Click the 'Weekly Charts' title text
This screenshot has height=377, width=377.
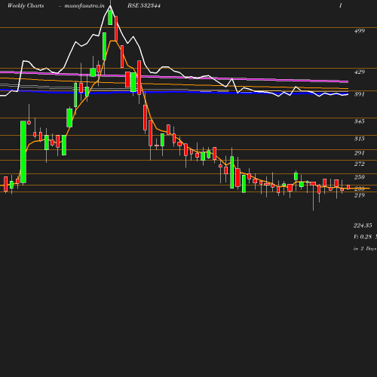[x=26, y=6]
